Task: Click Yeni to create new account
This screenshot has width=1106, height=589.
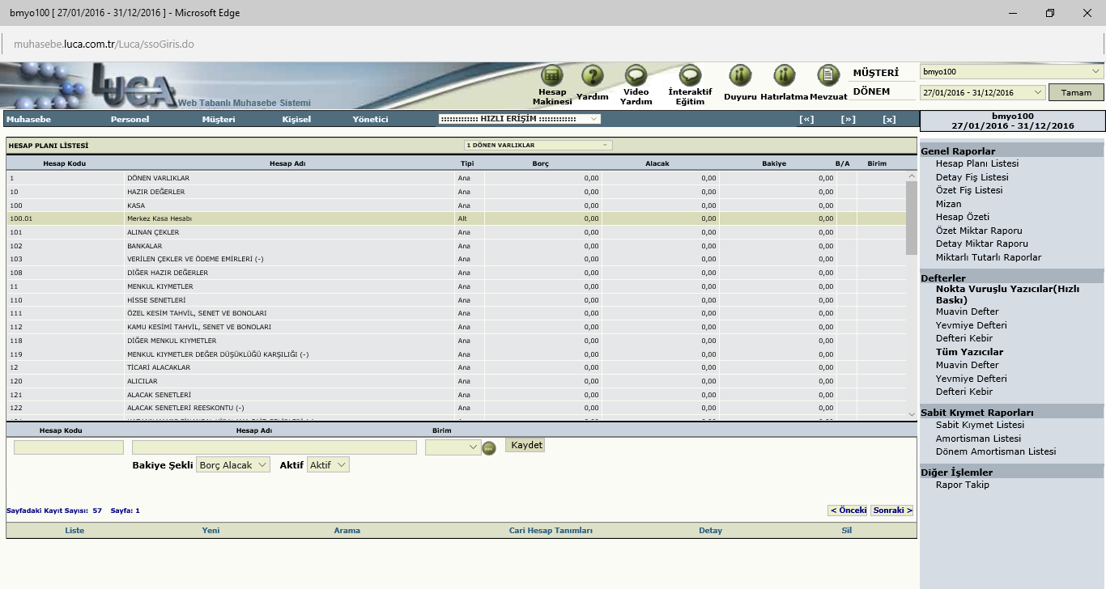Action: click(211, 531)
